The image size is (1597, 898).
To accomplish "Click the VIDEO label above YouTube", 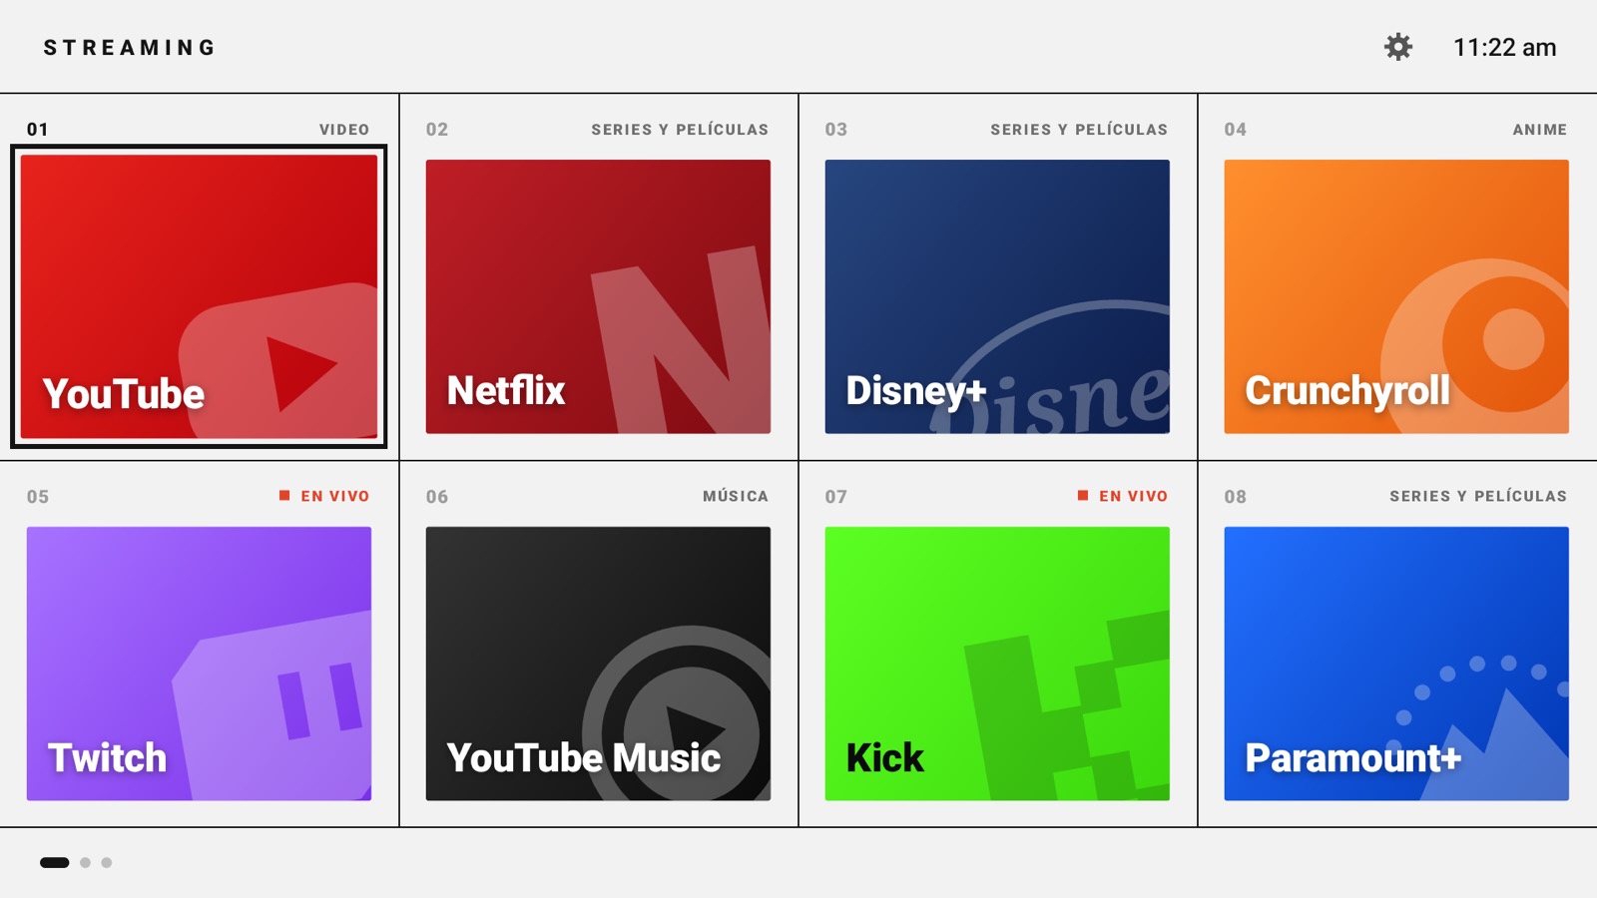I will 344,130.
